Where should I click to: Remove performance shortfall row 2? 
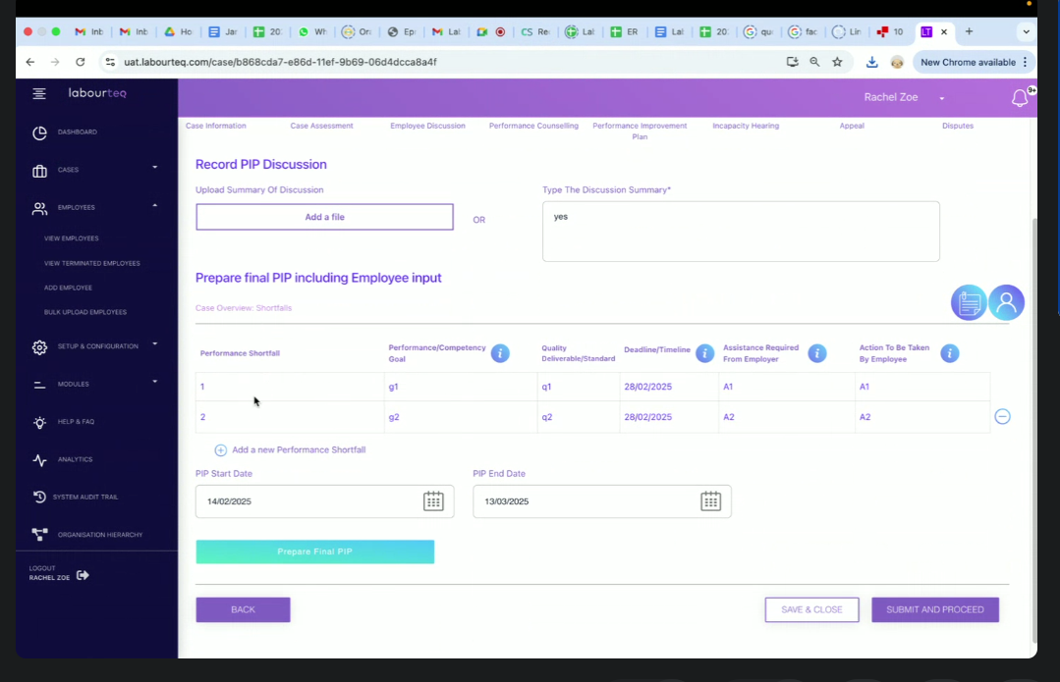[x=1003, y=417]
